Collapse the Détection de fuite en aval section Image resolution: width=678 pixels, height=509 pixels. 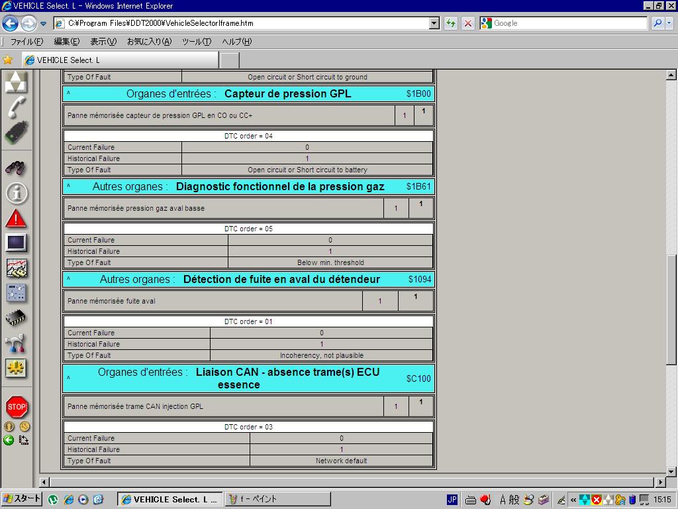(68, 279)
